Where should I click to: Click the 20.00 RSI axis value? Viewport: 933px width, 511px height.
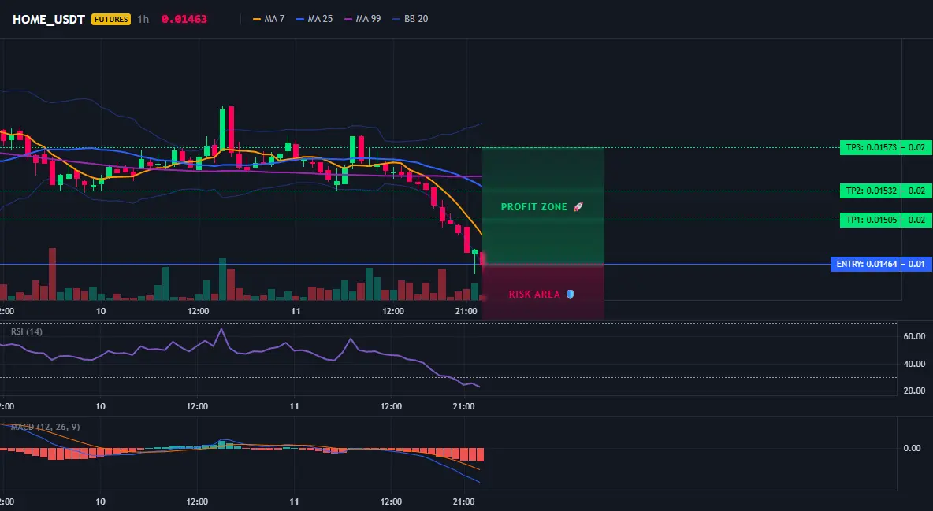(915, 391)
